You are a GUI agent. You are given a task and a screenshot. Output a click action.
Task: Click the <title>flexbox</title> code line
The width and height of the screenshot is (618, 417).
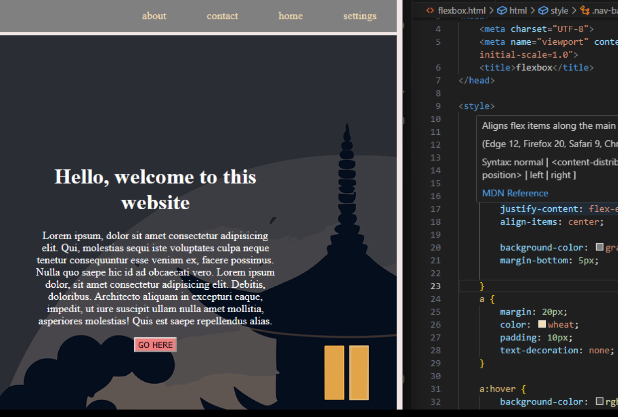click(x=536, y=68)
